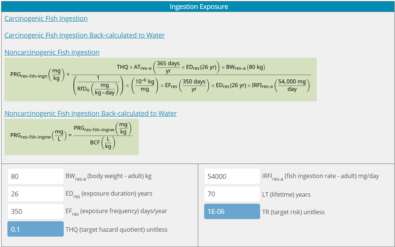Image resolution: width=395 pixels, height=247 pixels.
Task: Click the EF res exposure frequency label
Action: click(x=116, y=211)
